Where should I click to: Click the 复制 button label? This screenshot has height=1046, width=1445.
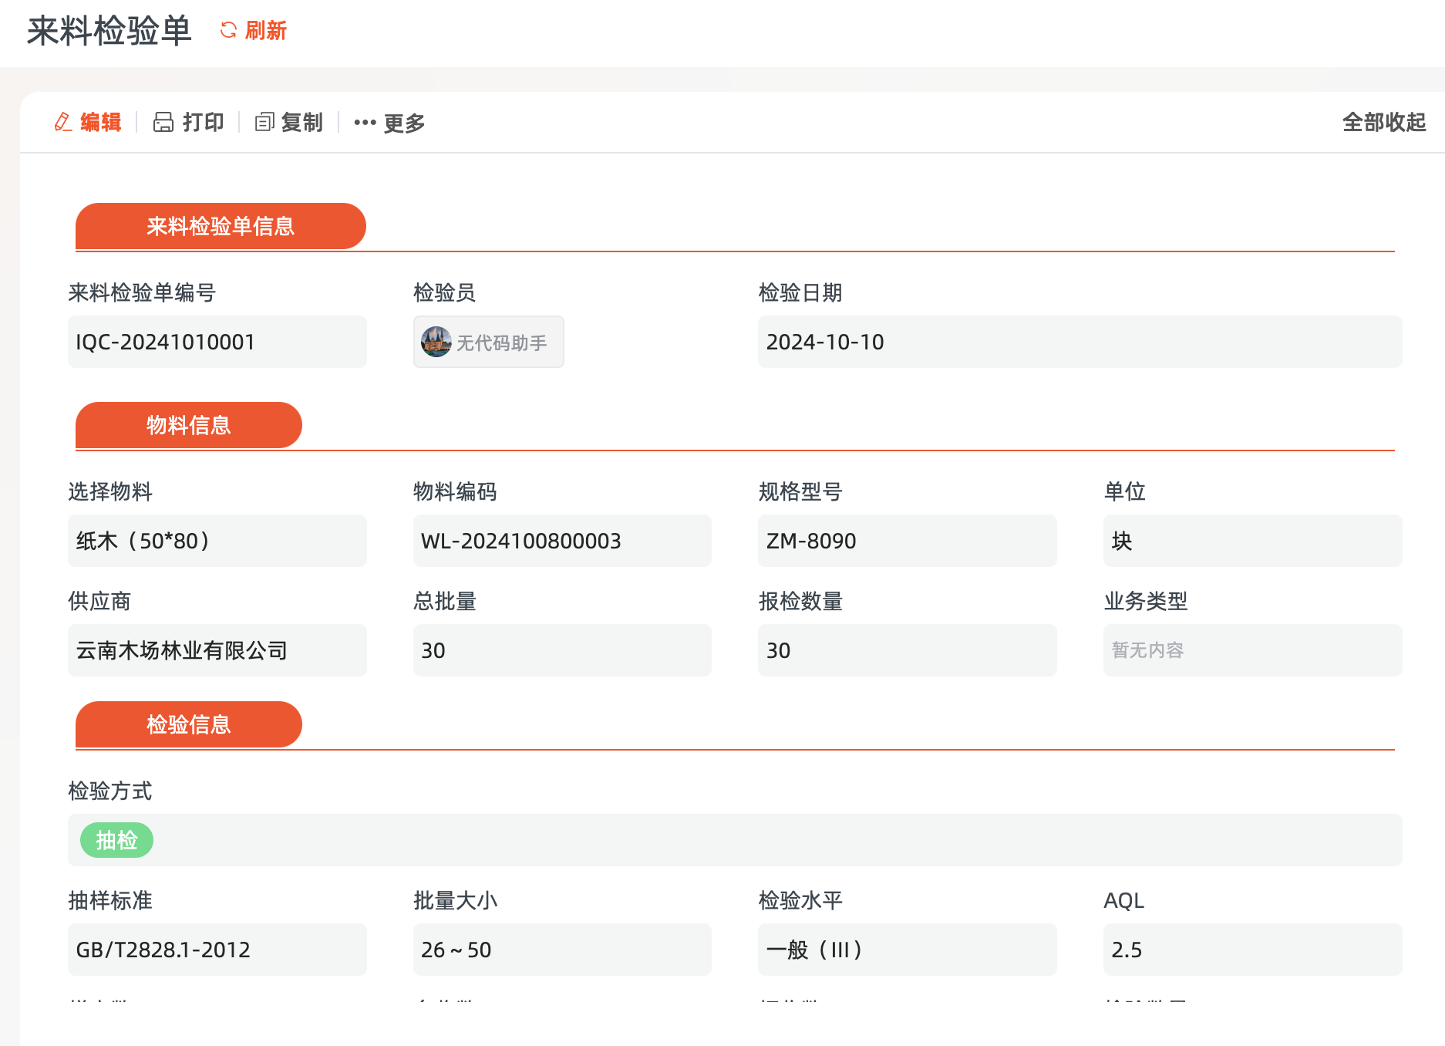pos(302,122)
